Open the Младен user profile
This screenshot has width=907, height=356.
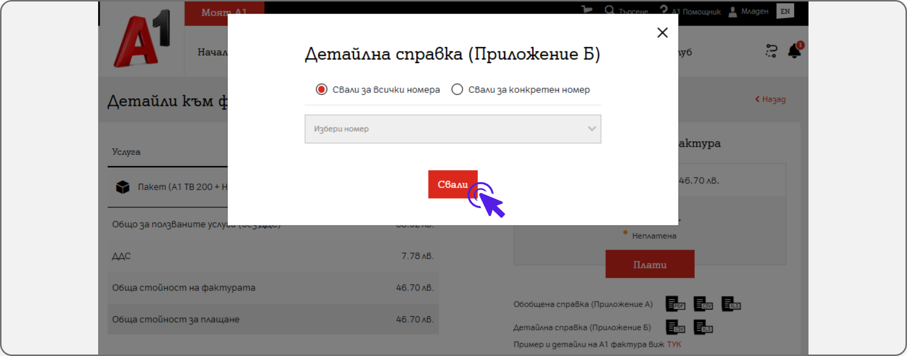pyautogui.click(x=748, y=11)
